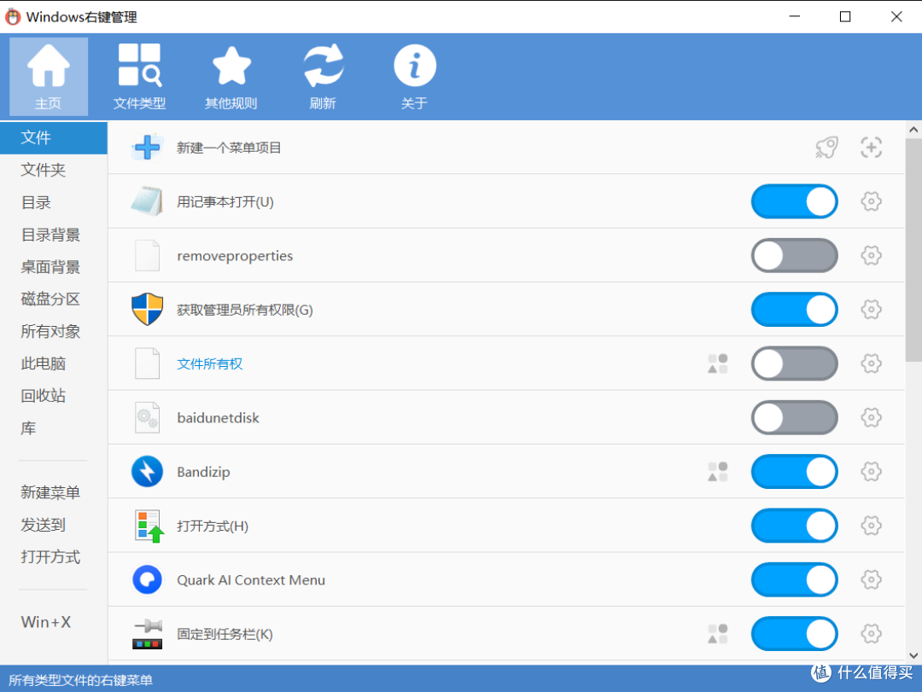Open 其他规则 star toolbar button
This screenshot has height=692, width=922.
point(231,77)
